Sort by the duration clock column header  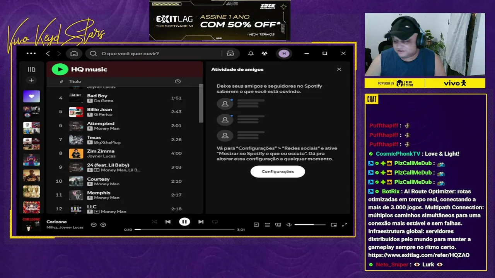click(178, 81)
